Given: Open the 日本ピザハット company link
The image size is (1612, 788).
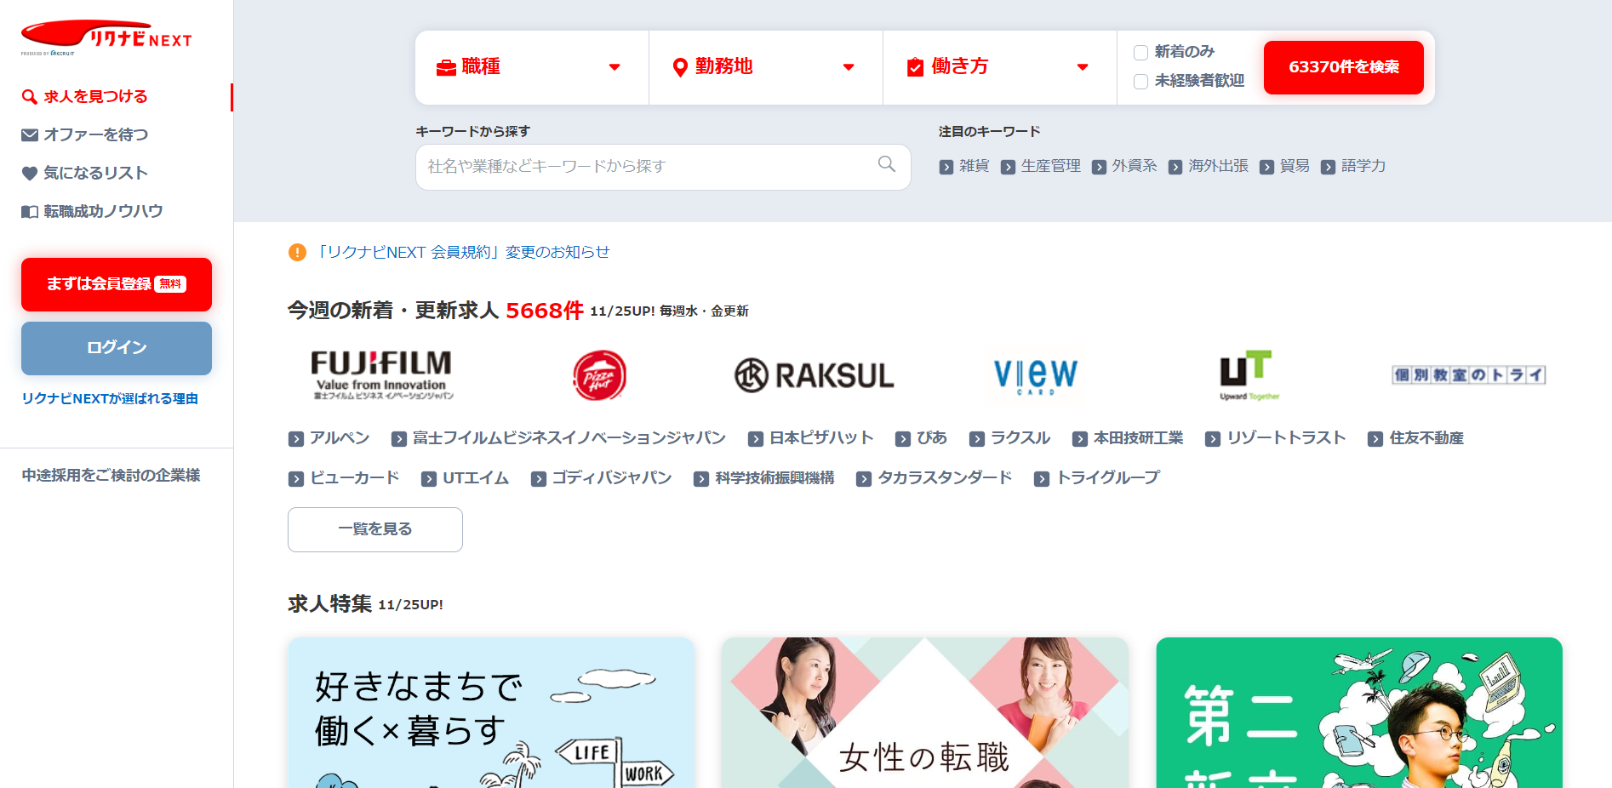Looking at the screenshot, I should (x=821, y=438).
